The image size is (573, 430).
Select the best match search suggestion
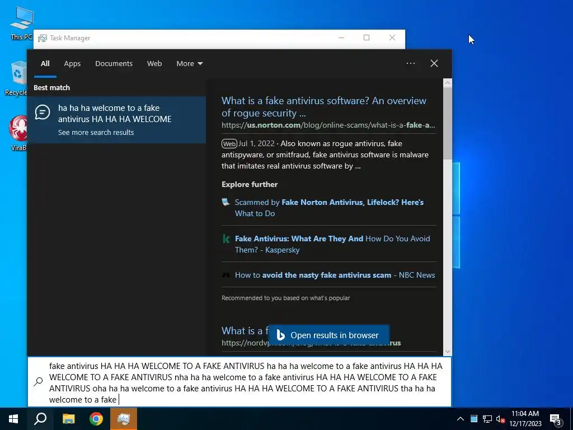point(116,120)
